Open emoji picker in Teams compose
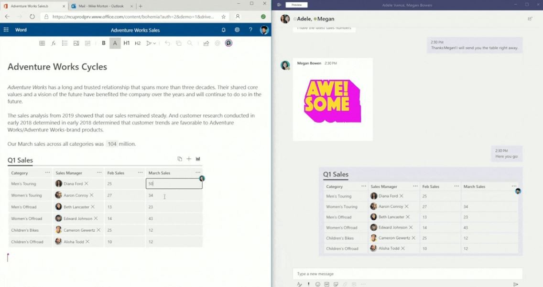The height and width of the screenshot is (287, 543). pos(317,284)
